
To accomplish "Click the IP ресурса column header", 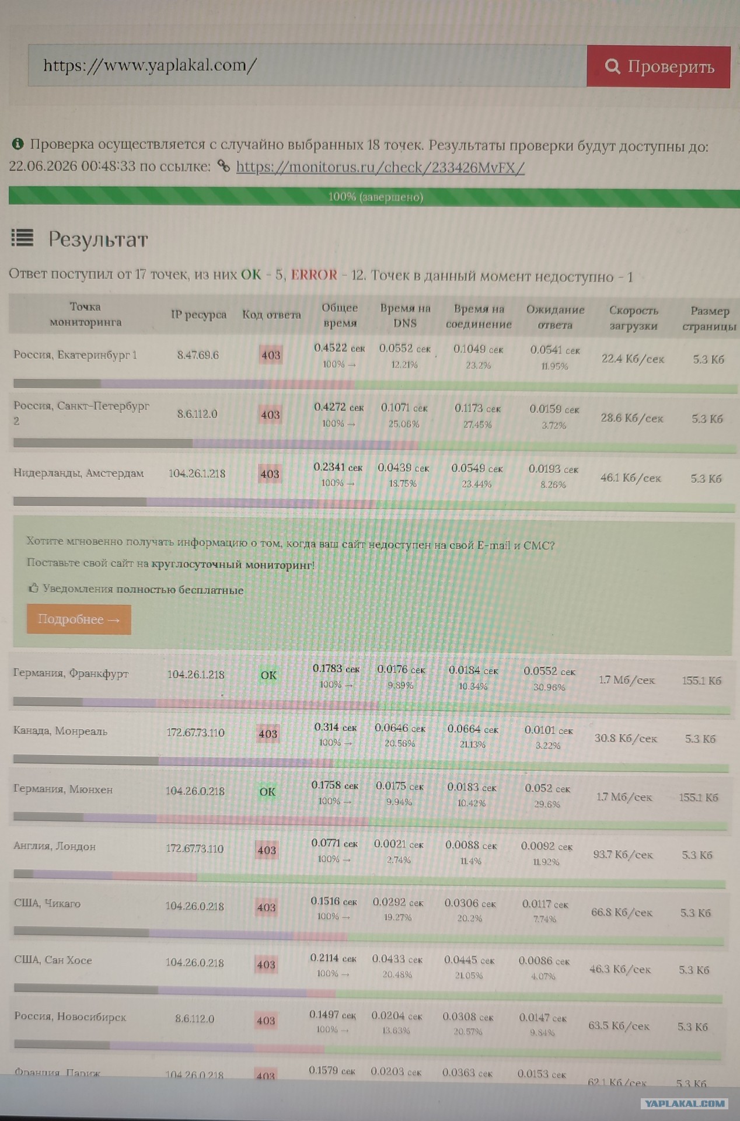I will pos(198,315).
